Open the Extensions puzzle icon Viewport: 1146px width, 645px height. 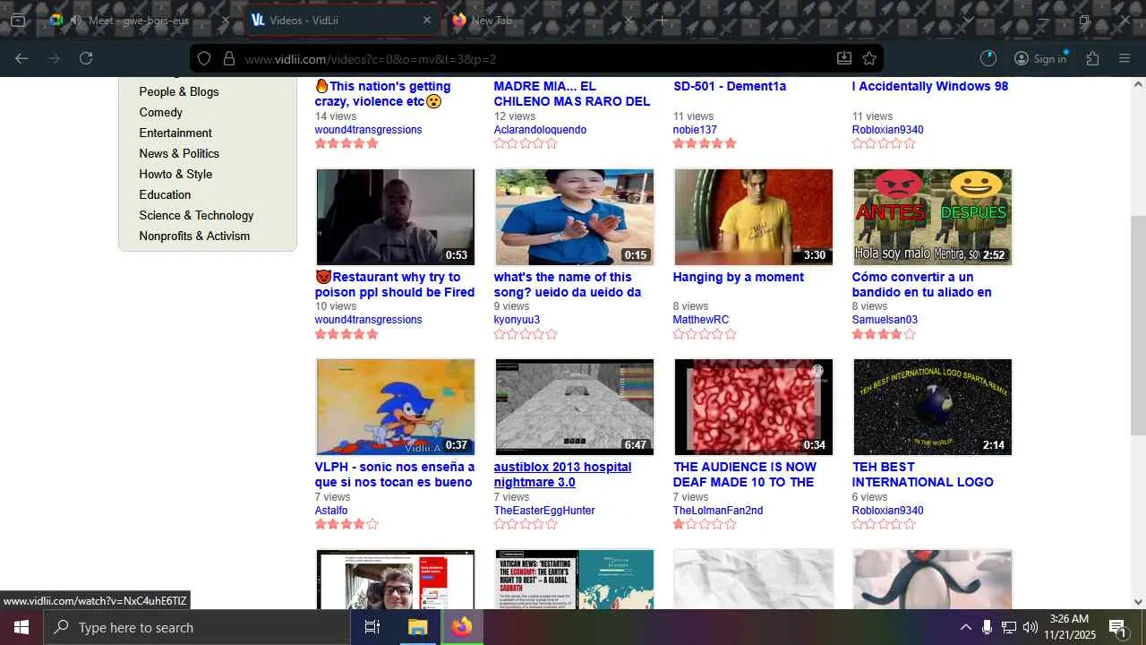coord(1092,58)
